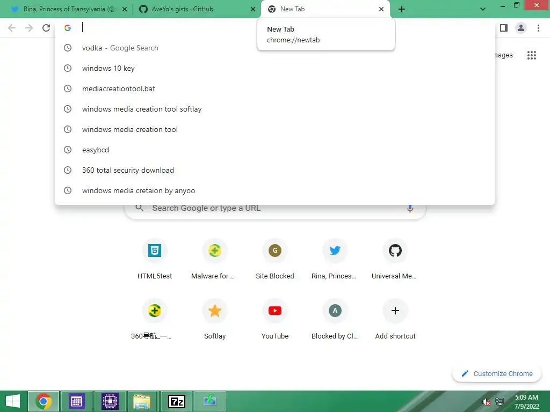
Task: Open the Softlay star shortcut
Action: click(215, 320)
